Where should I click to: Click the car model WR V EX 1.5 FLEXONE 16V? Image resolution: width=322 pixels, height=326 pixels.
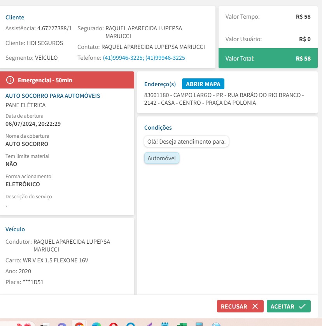55,260
